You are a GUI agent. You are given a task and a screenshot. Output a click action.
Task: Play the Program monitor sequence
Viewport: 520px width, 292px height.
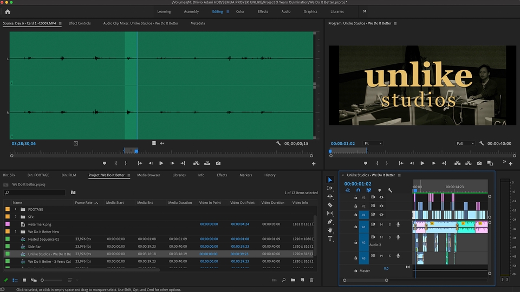(x=422, y=163)
